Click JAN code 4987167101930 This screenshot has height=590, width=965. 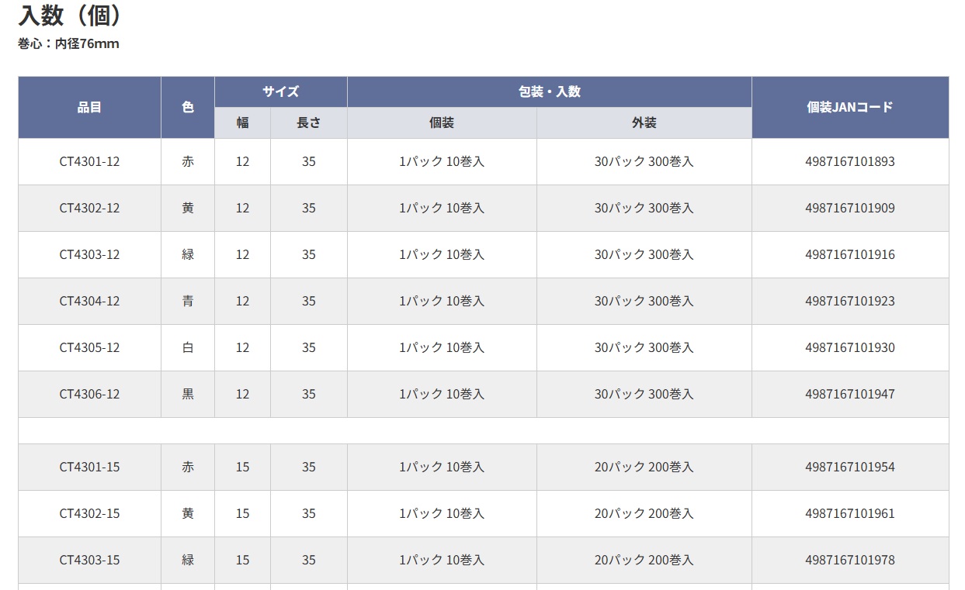pos(850,348)
